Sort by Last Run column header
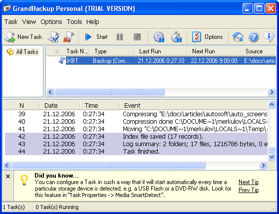This screenshot has height=214, width=279. [161, 51]
